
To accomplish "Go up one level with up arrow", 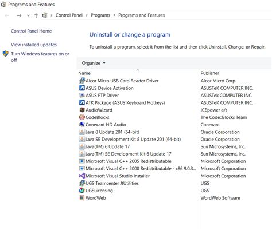I will [x=36, y=15].
